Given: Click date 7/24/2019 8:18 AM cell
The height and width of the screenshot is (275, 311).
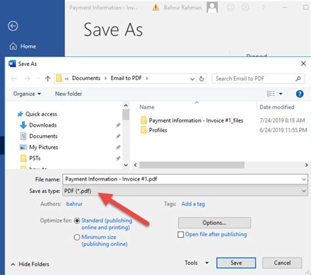Looking at the screenshot, I should [x=282, y=120].
